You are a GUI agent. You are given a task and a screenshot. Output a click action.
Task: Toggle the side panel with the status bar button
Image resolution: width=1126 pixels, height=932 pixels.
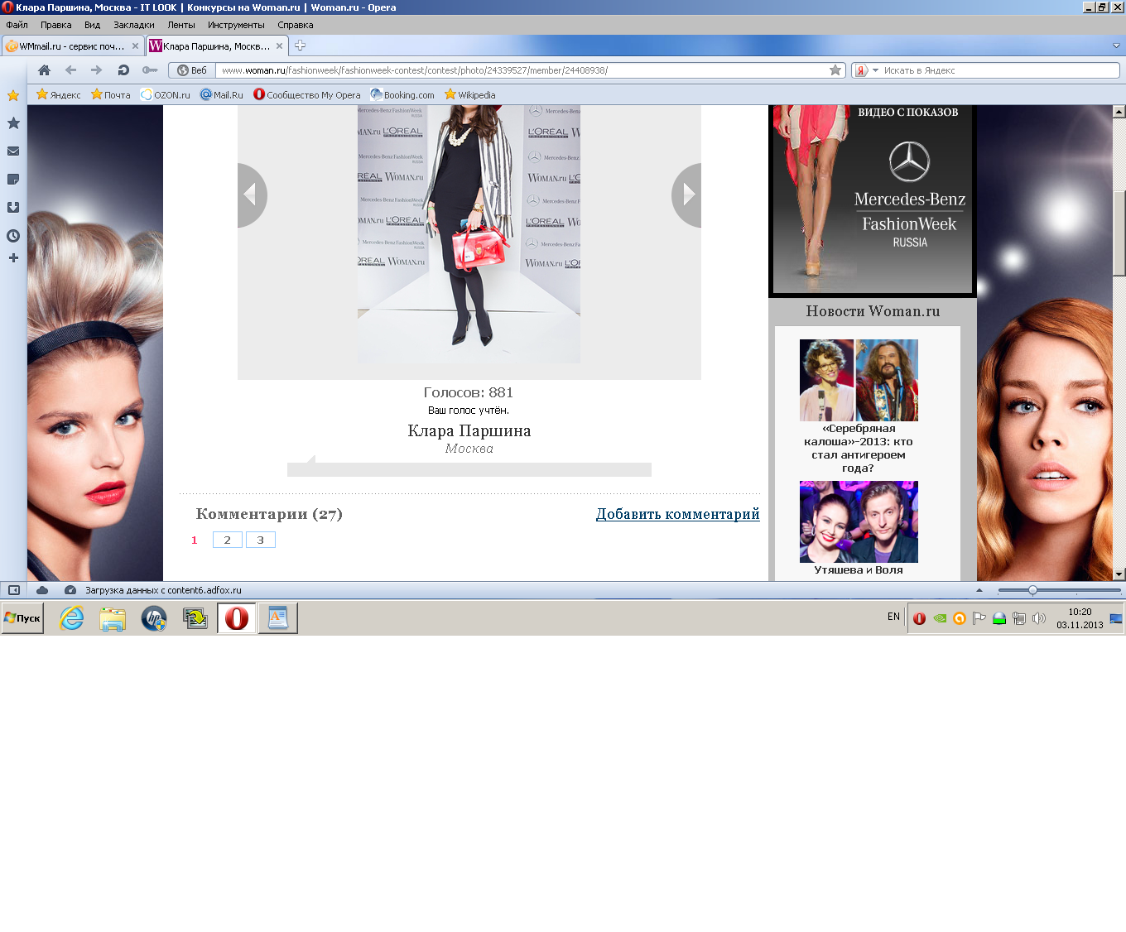coord(13,590)
